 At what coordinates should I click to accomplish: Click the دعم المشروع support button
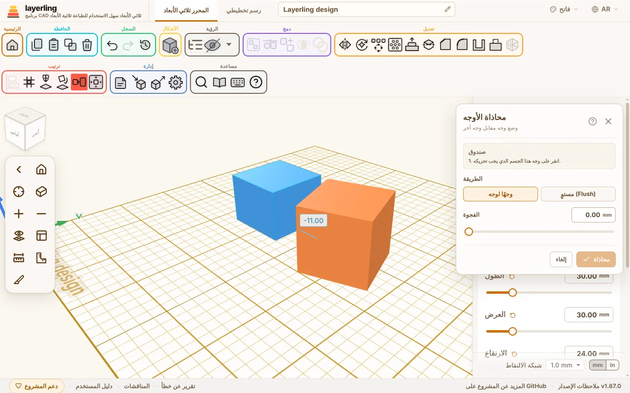pyautogui.click(x=37, y=386)
